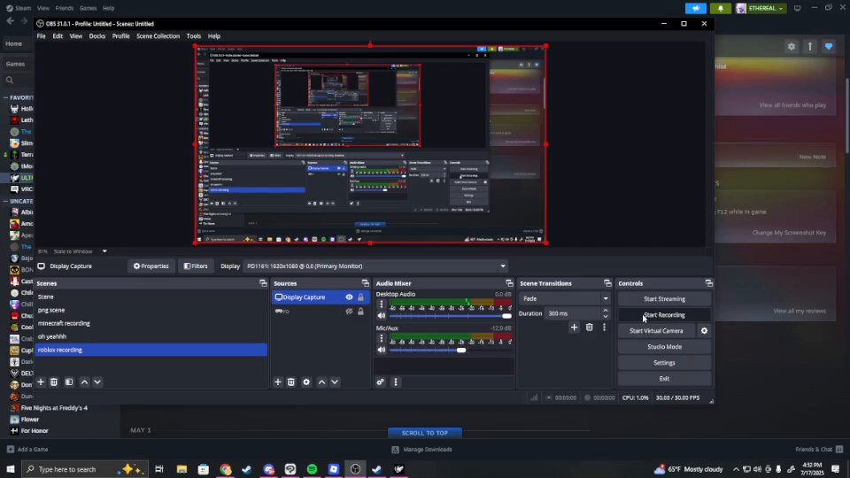This screenshot has height=478, width=850.
Task: Remove selected scene with trash icon
Action: [54, 382]
